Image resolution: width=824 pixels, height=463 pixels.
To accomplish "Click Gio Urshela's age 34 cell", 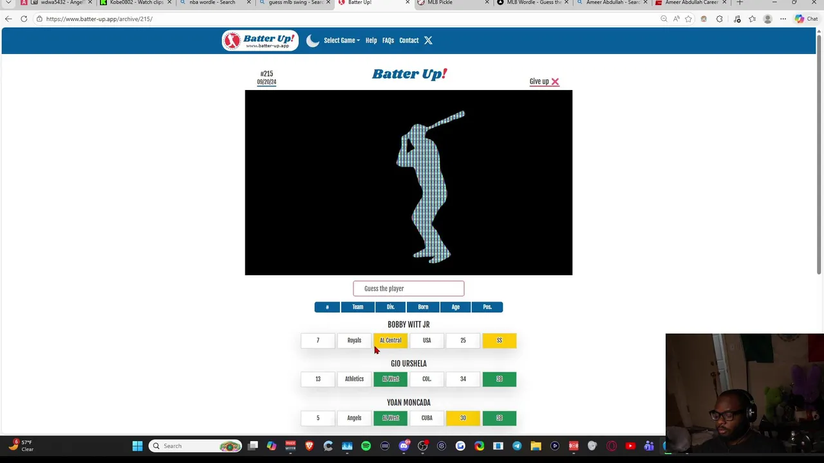I will 463,379.
